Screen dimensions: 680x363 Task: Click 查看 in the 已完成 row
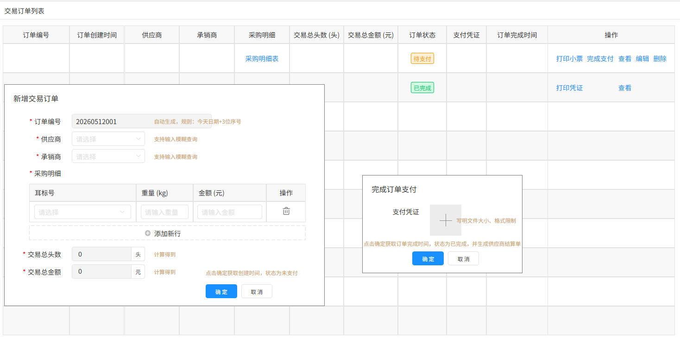(625, 88)
